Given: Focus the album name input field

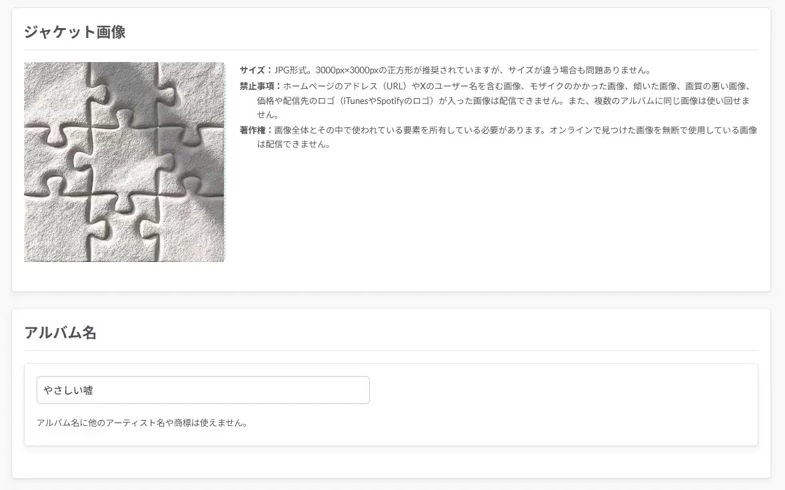Looking at the screenshot, I should [x=203, y=390].
